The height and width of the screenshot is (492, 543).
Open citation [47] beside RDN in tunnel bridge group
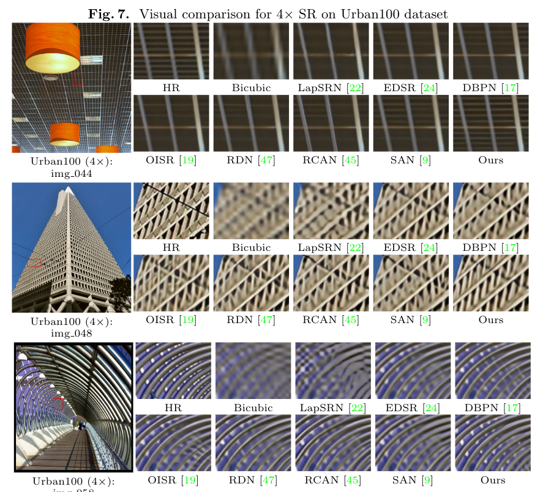click(268, 480)
